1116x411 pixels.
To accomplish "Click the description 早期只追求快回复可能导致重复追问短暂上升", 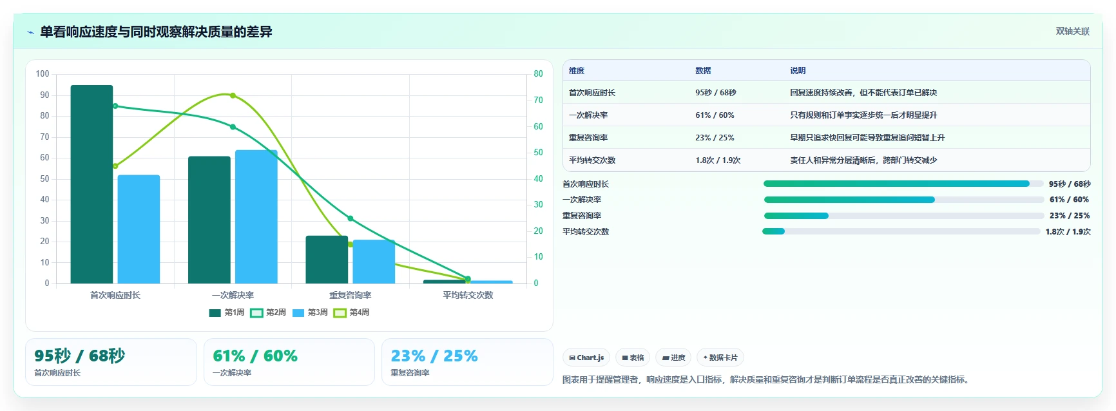I will click(867, 138).
